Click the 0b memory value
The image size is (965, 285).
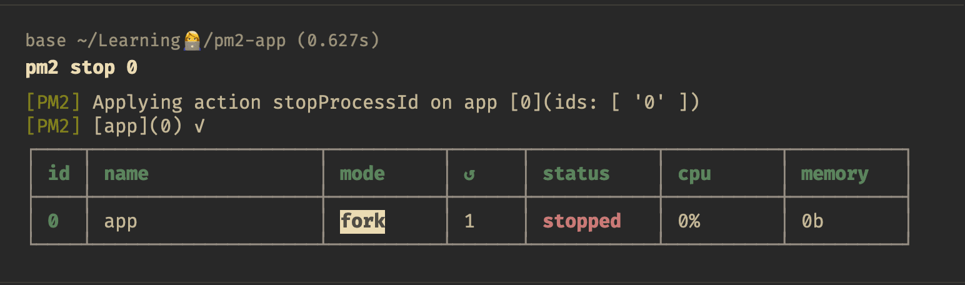(812, 221)
